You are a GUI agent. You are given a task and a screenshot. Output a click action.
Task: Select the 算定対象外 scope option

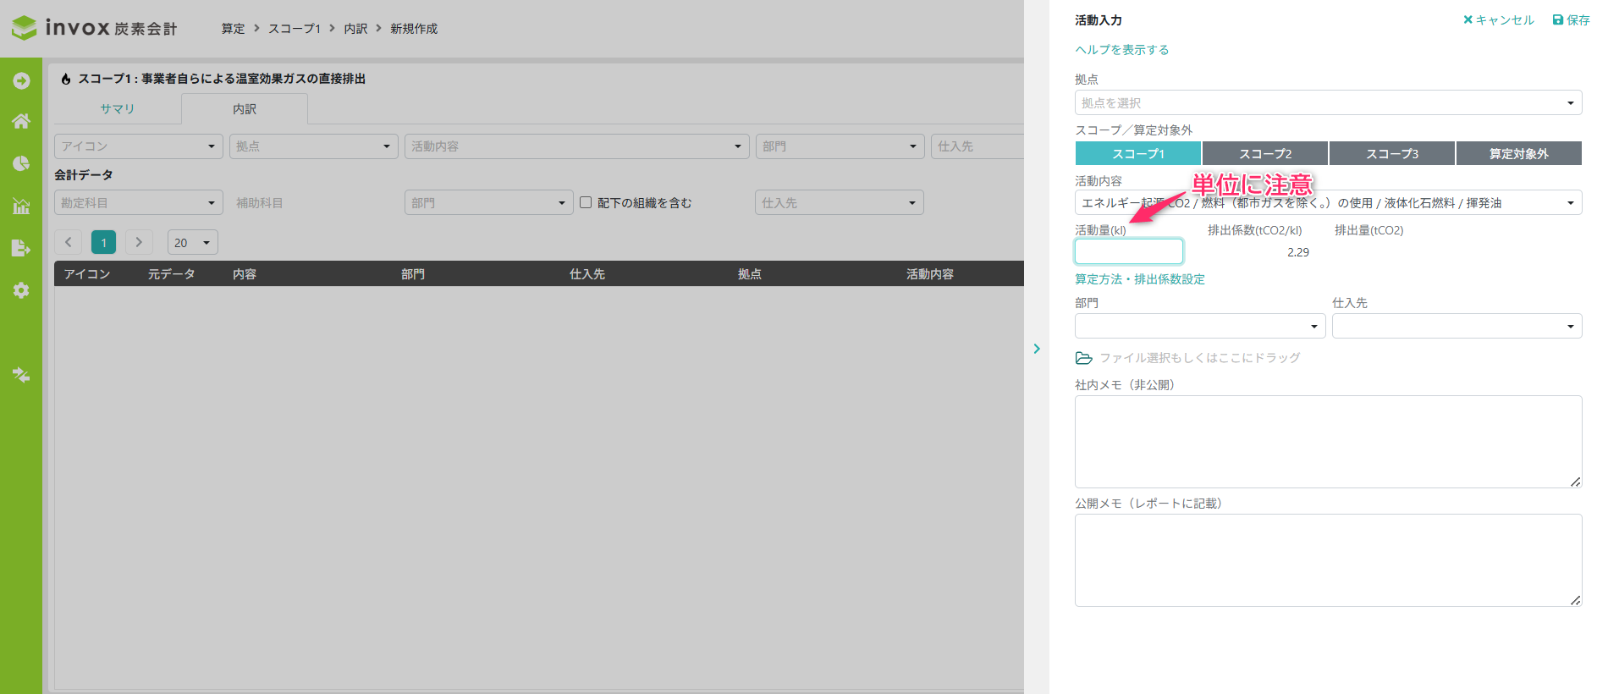1518,153
